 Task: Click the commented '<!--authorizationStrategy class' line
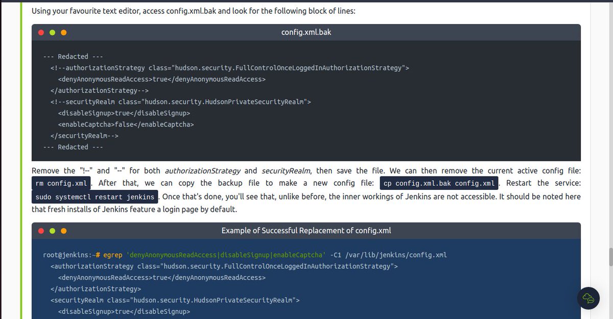coord(229,68)
